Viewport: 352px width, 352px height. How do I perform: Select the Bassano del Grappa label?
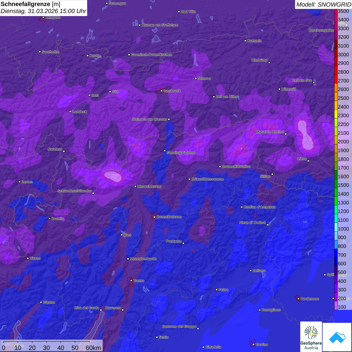point(179,327)
